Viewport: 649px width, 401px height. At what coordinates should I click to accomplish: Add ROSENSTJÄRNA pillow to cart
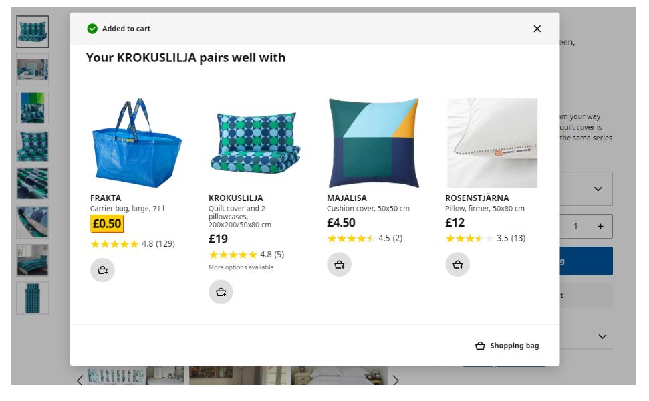click(457, 265)
